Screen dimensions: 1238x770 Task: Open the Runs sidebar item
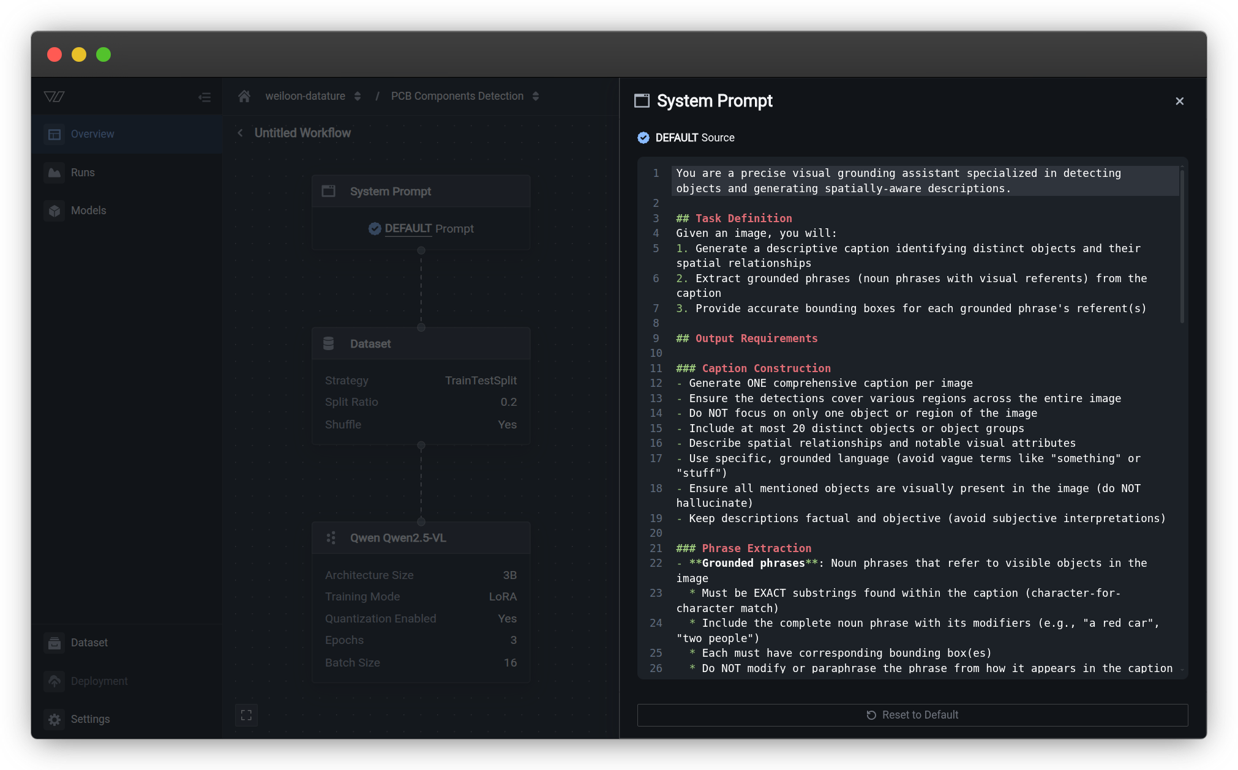(83, 173)
